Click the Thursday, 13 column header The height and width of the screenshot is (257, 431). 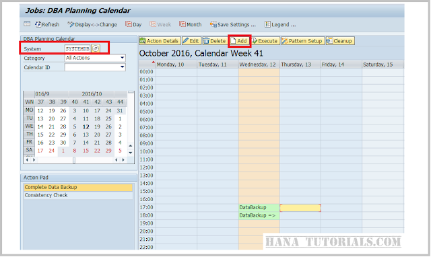point(300,65)
